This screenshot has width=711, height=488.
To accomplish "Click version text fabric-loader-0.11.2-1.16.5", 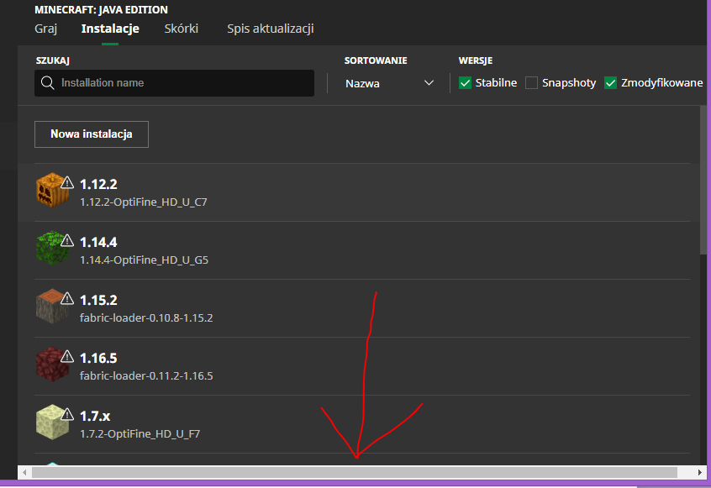I will (146, 376).
